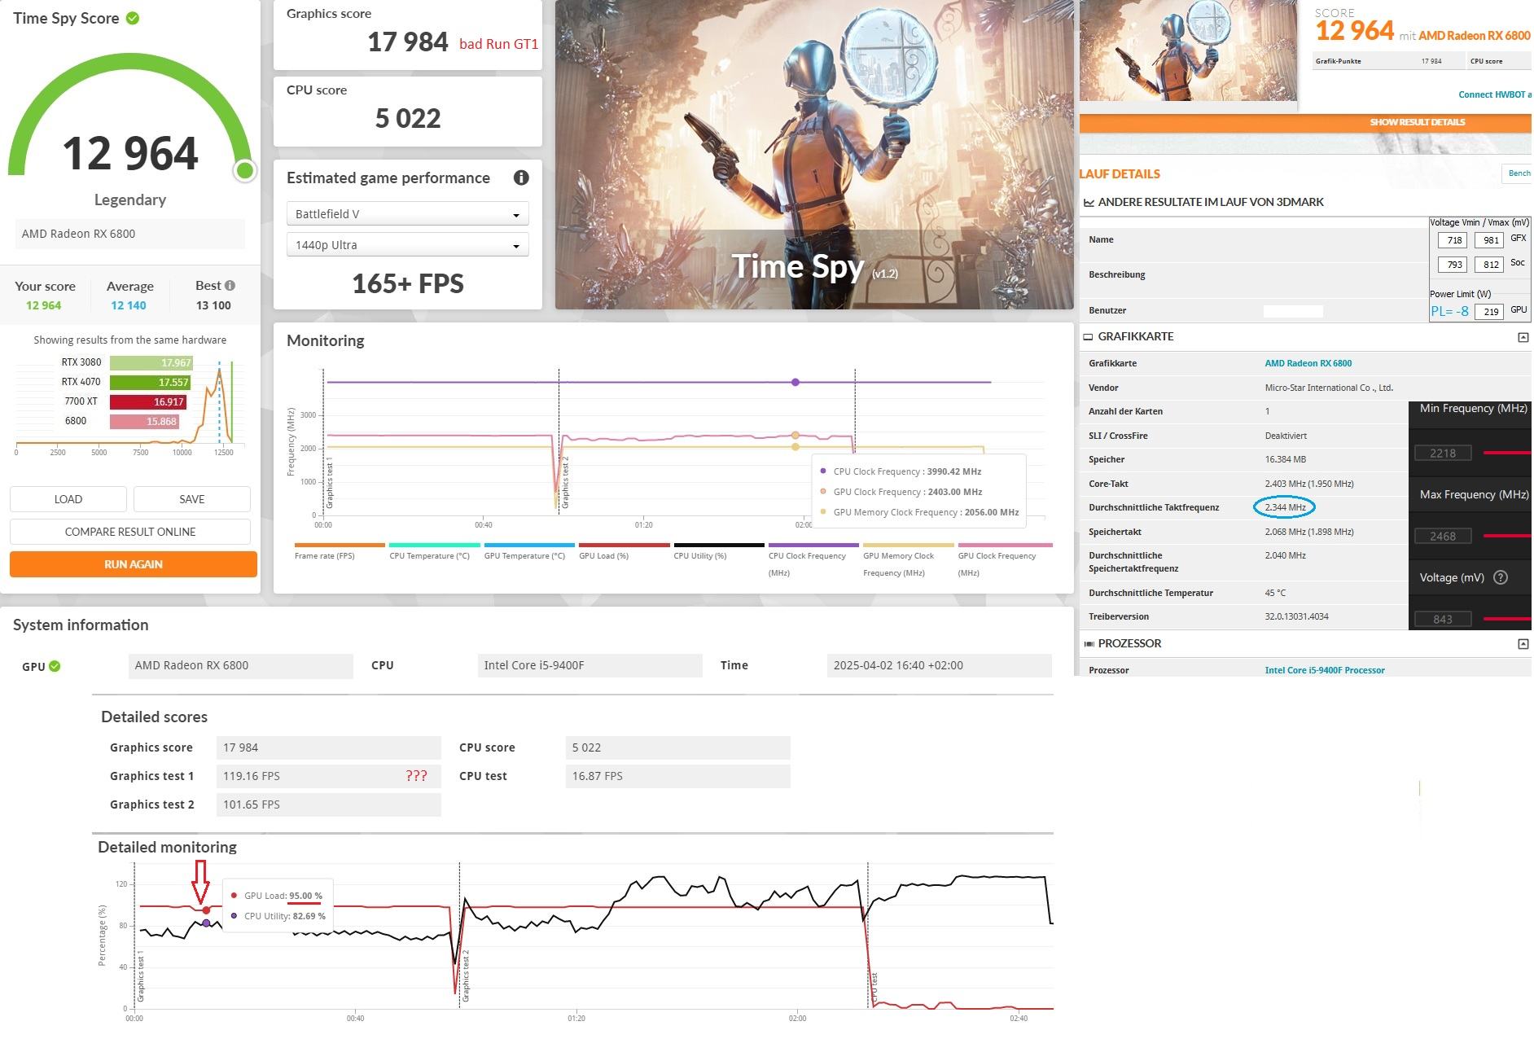Screen dimensions: 1534x1039
Task: Click the SAVE button
Action: point(192,499)
